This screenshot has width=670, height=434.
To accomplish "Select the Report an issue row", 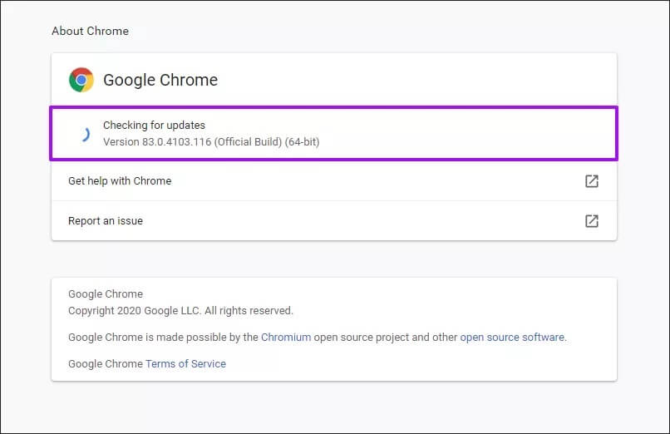I will (333, 221).
